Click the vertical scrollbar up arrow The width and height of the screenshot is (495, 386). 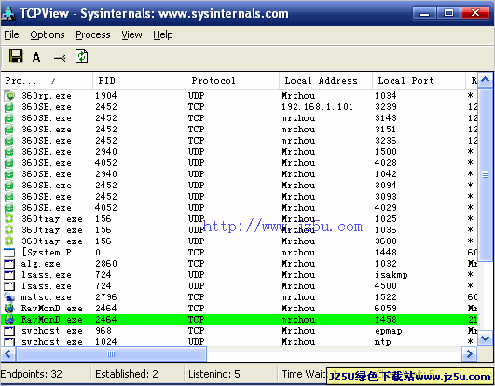click(486, 80)
